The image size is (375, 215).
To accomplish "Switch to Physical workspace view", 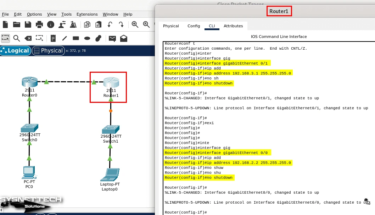I will [x=48, y=50].
